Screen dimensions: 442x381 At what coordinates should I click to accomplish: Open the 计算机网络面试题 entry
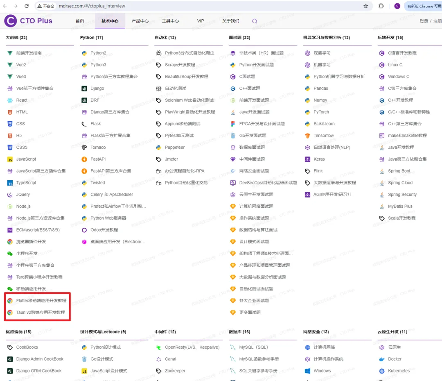(256, 206)
